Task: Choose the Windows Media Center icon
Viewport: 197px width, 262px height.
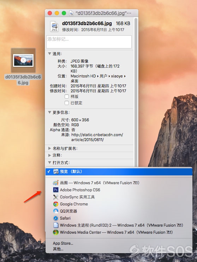Action: pos(56,232)
